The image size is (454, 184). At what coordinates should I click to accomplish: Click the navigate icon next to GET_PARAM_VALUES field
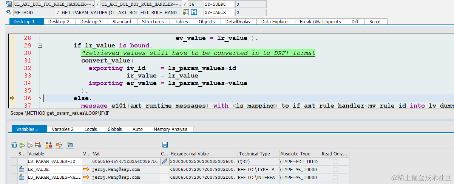[x=185, y=12]
